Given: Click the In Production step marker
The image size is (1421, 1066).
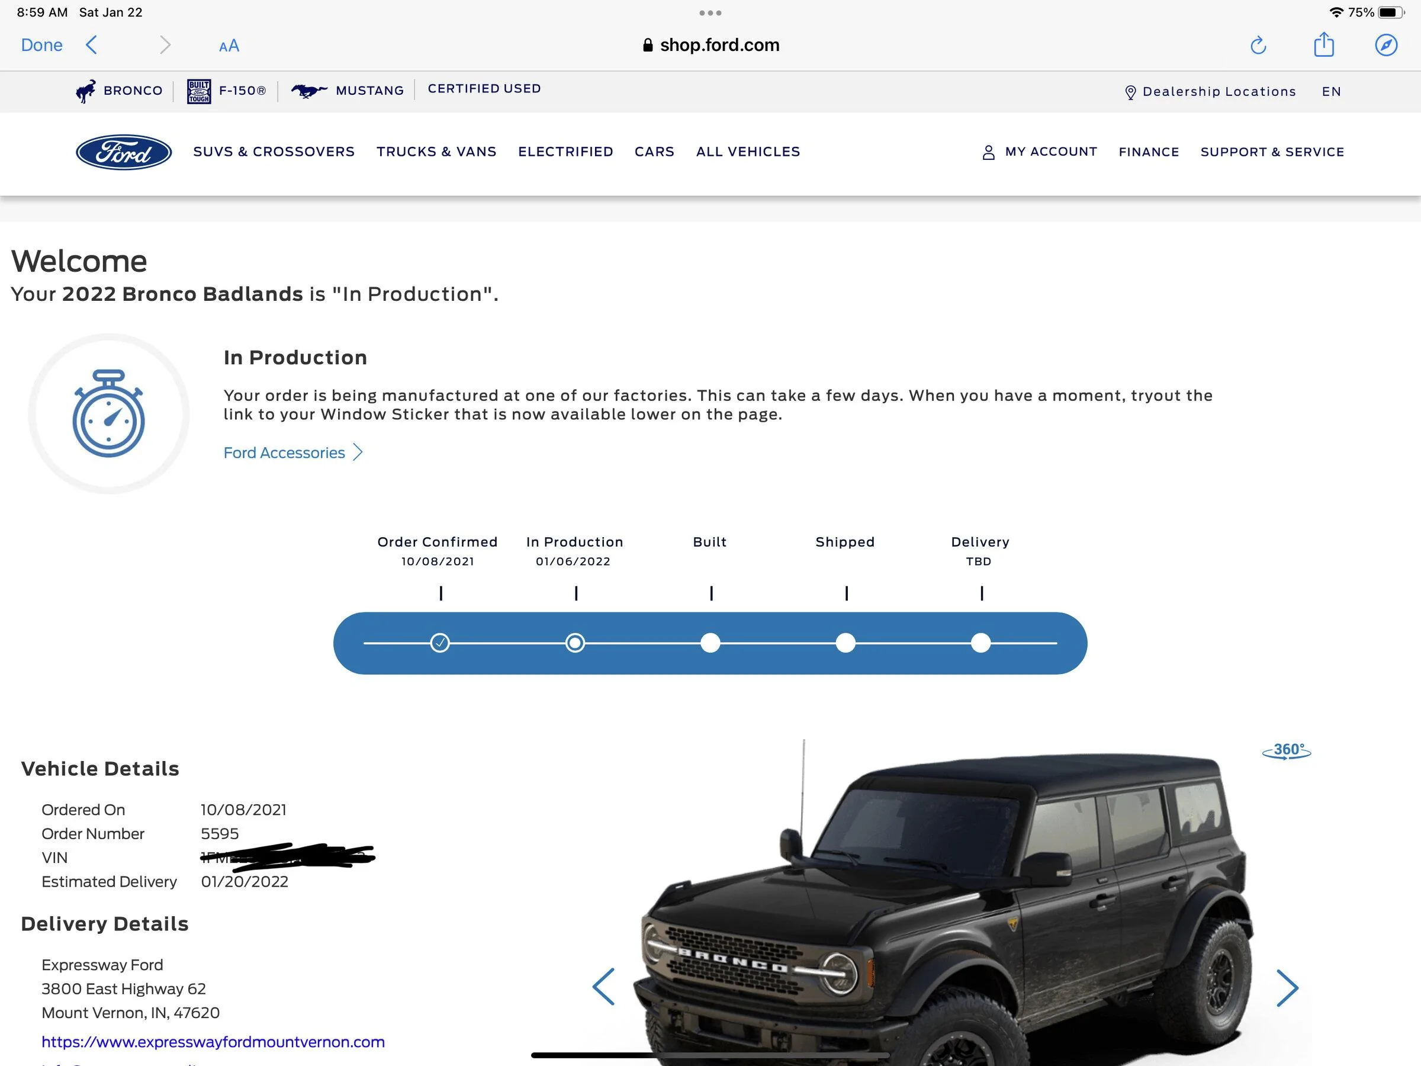Looking at the screenshot, I should (x=575, y=643).
